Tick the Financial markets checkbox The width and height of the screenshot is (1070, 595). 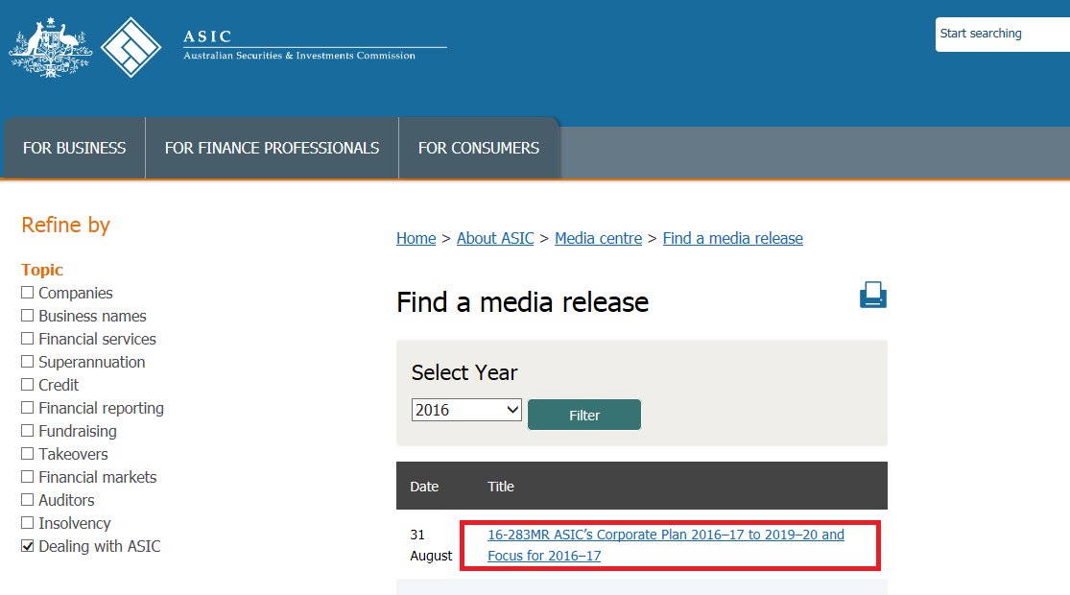click(x=27, y=477)
